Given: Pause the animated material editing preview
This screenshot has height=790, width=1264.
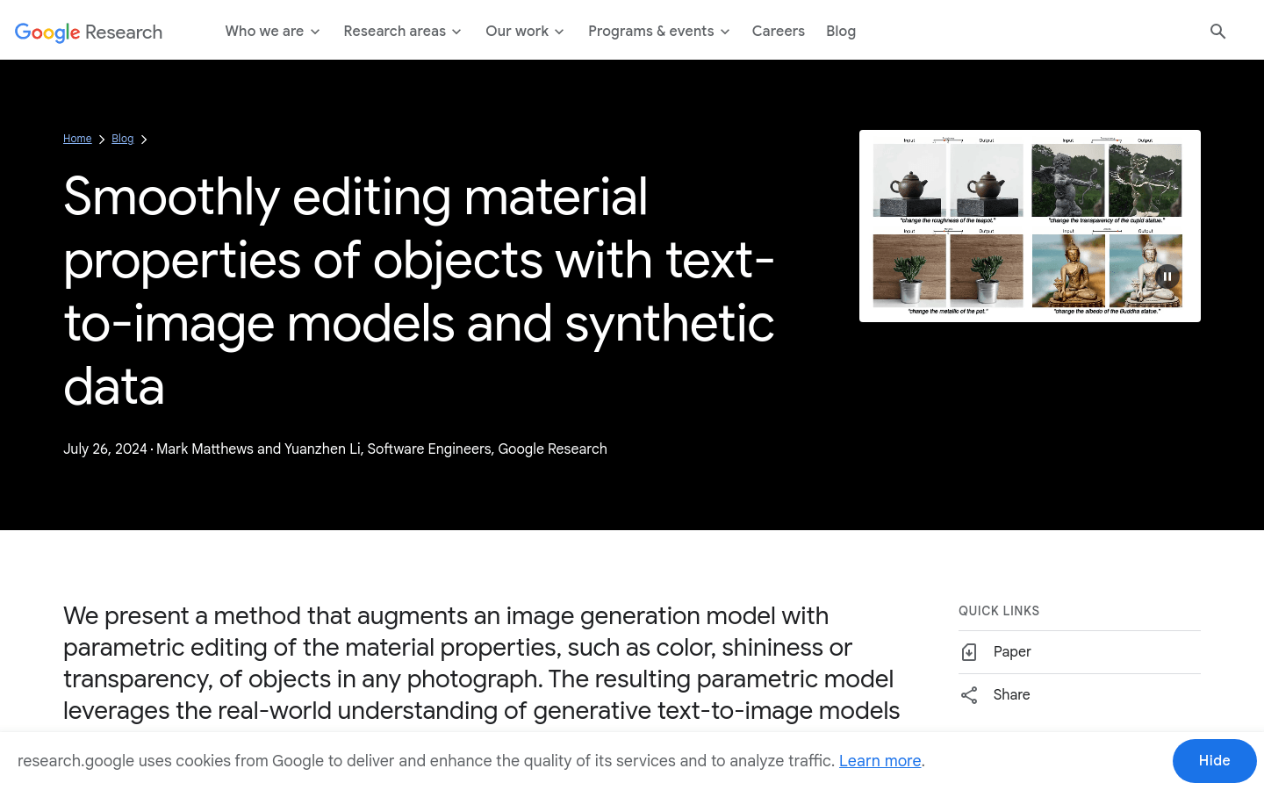Looking at the screenshot, I should click(1167, 276).
